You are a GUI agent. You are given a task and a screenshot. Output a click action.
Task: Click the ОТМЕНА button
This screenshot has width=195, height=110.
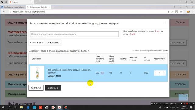(x=36, y=88)
